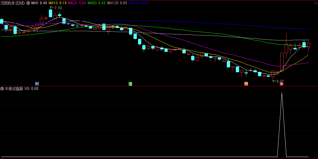
Task: Click the 7.70 high price annotation
Action: click(x=58, y=8)
